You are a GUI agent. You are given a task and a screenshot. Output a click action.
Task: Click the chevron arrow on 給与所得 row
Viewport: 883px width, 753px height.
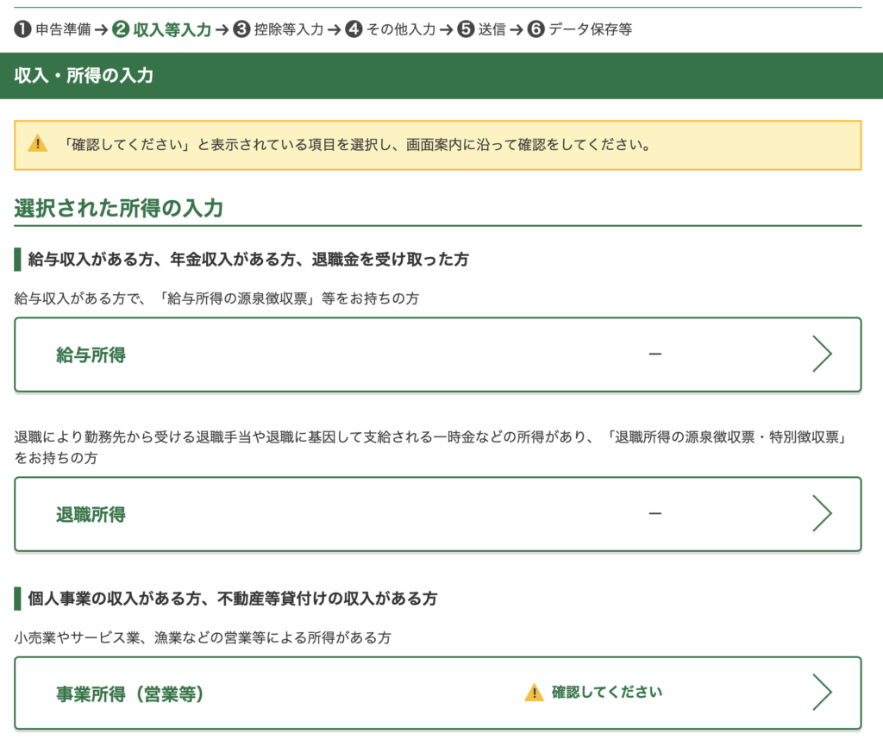[x=822, y=355]
